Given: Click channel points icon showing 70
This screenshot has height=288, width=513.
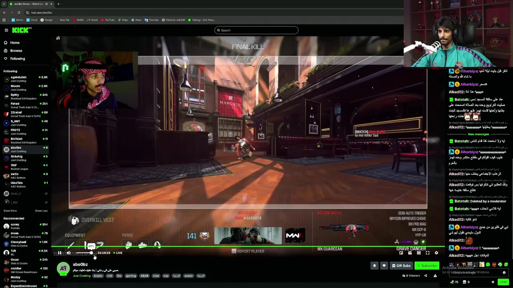Looking at the screenshot, I should pyautogui.click(x=454, y=282).
